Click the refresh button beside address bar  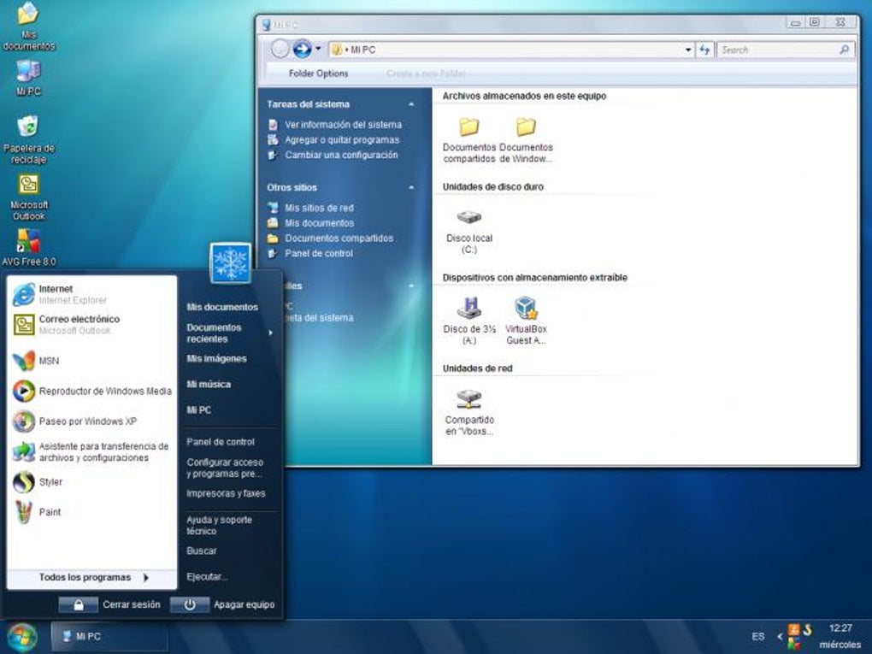[704, 50]
